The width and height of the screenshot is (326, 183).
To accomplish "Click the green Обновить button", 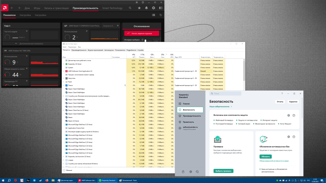I will pos(266,157).
